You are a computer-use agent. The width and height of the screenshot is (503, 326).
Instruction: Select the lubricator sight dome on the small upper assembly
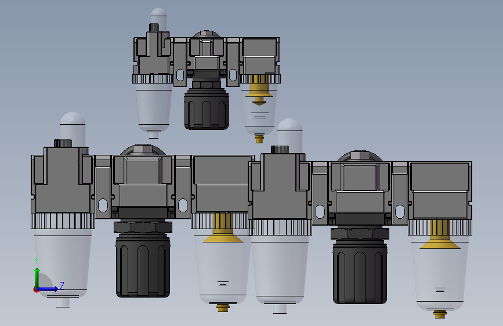point(158,19)
